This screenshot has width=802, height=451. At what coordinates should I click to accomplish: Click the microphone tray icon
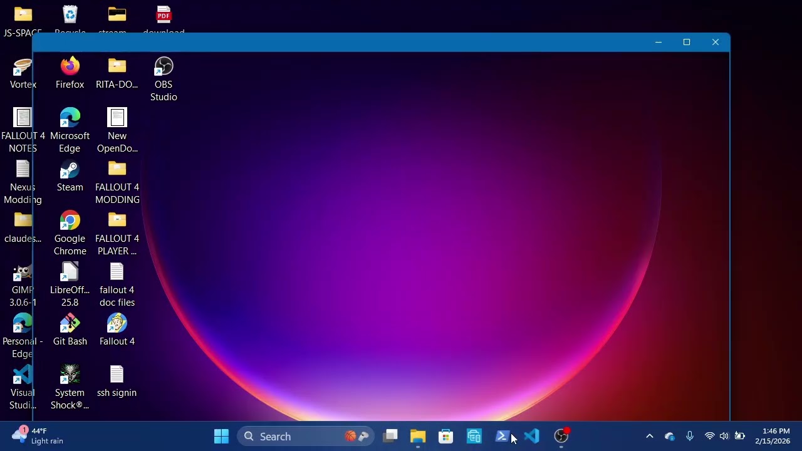click(x=690, y=437)
